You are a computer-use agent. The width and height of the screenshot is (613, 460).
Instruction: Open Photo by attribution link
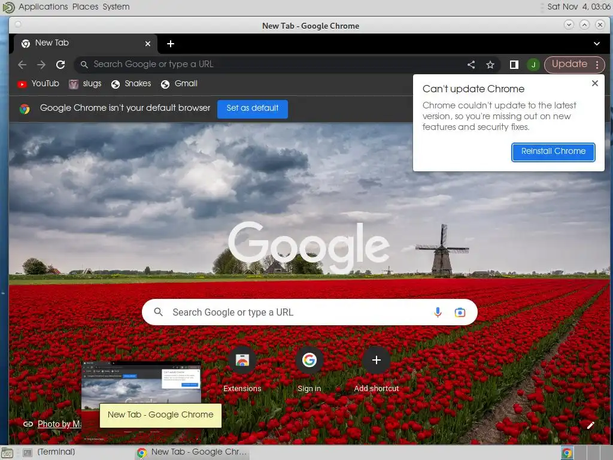click(x=59, y=424)
